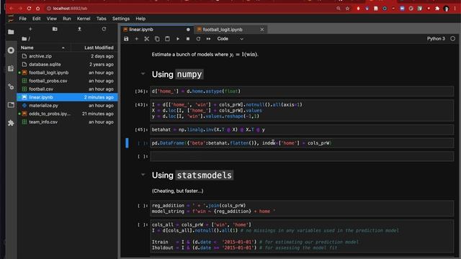Image resolution: width=461 pixels, height=259 pixels.
Task: Switch to the linear.ipynb tab
Action: pyautogui.click(x=157, y=29)
